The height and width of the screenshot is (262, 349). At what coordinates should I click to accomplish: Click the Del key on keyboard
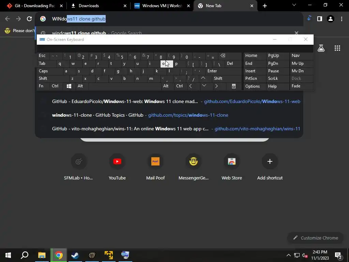(x=233, y=63)
